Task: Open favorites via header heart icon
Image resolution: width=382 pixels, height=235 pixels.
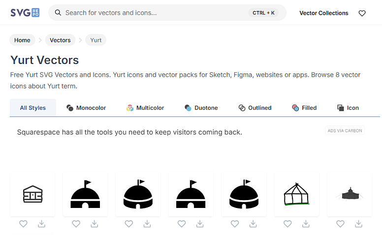Action: pos(362,13)
